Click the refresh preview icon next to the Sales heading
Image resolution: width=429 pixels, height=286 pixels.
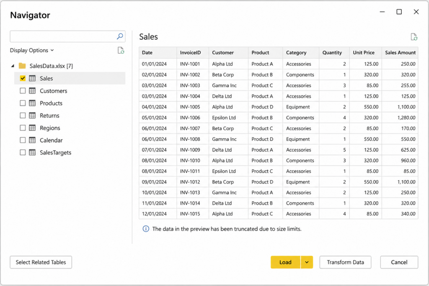(x=414, y=36)
